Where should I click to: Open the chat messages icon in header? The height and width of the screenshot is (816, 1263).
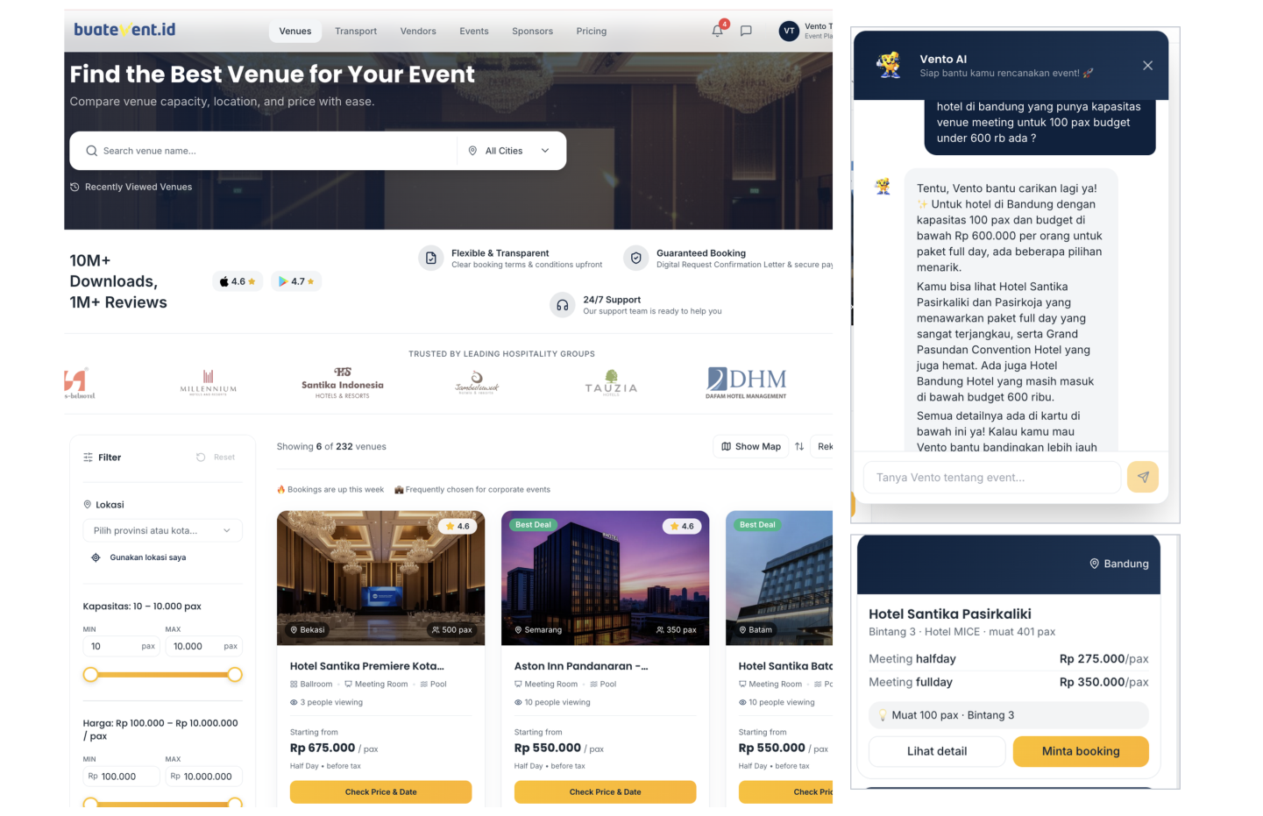[x=746, y=31]
